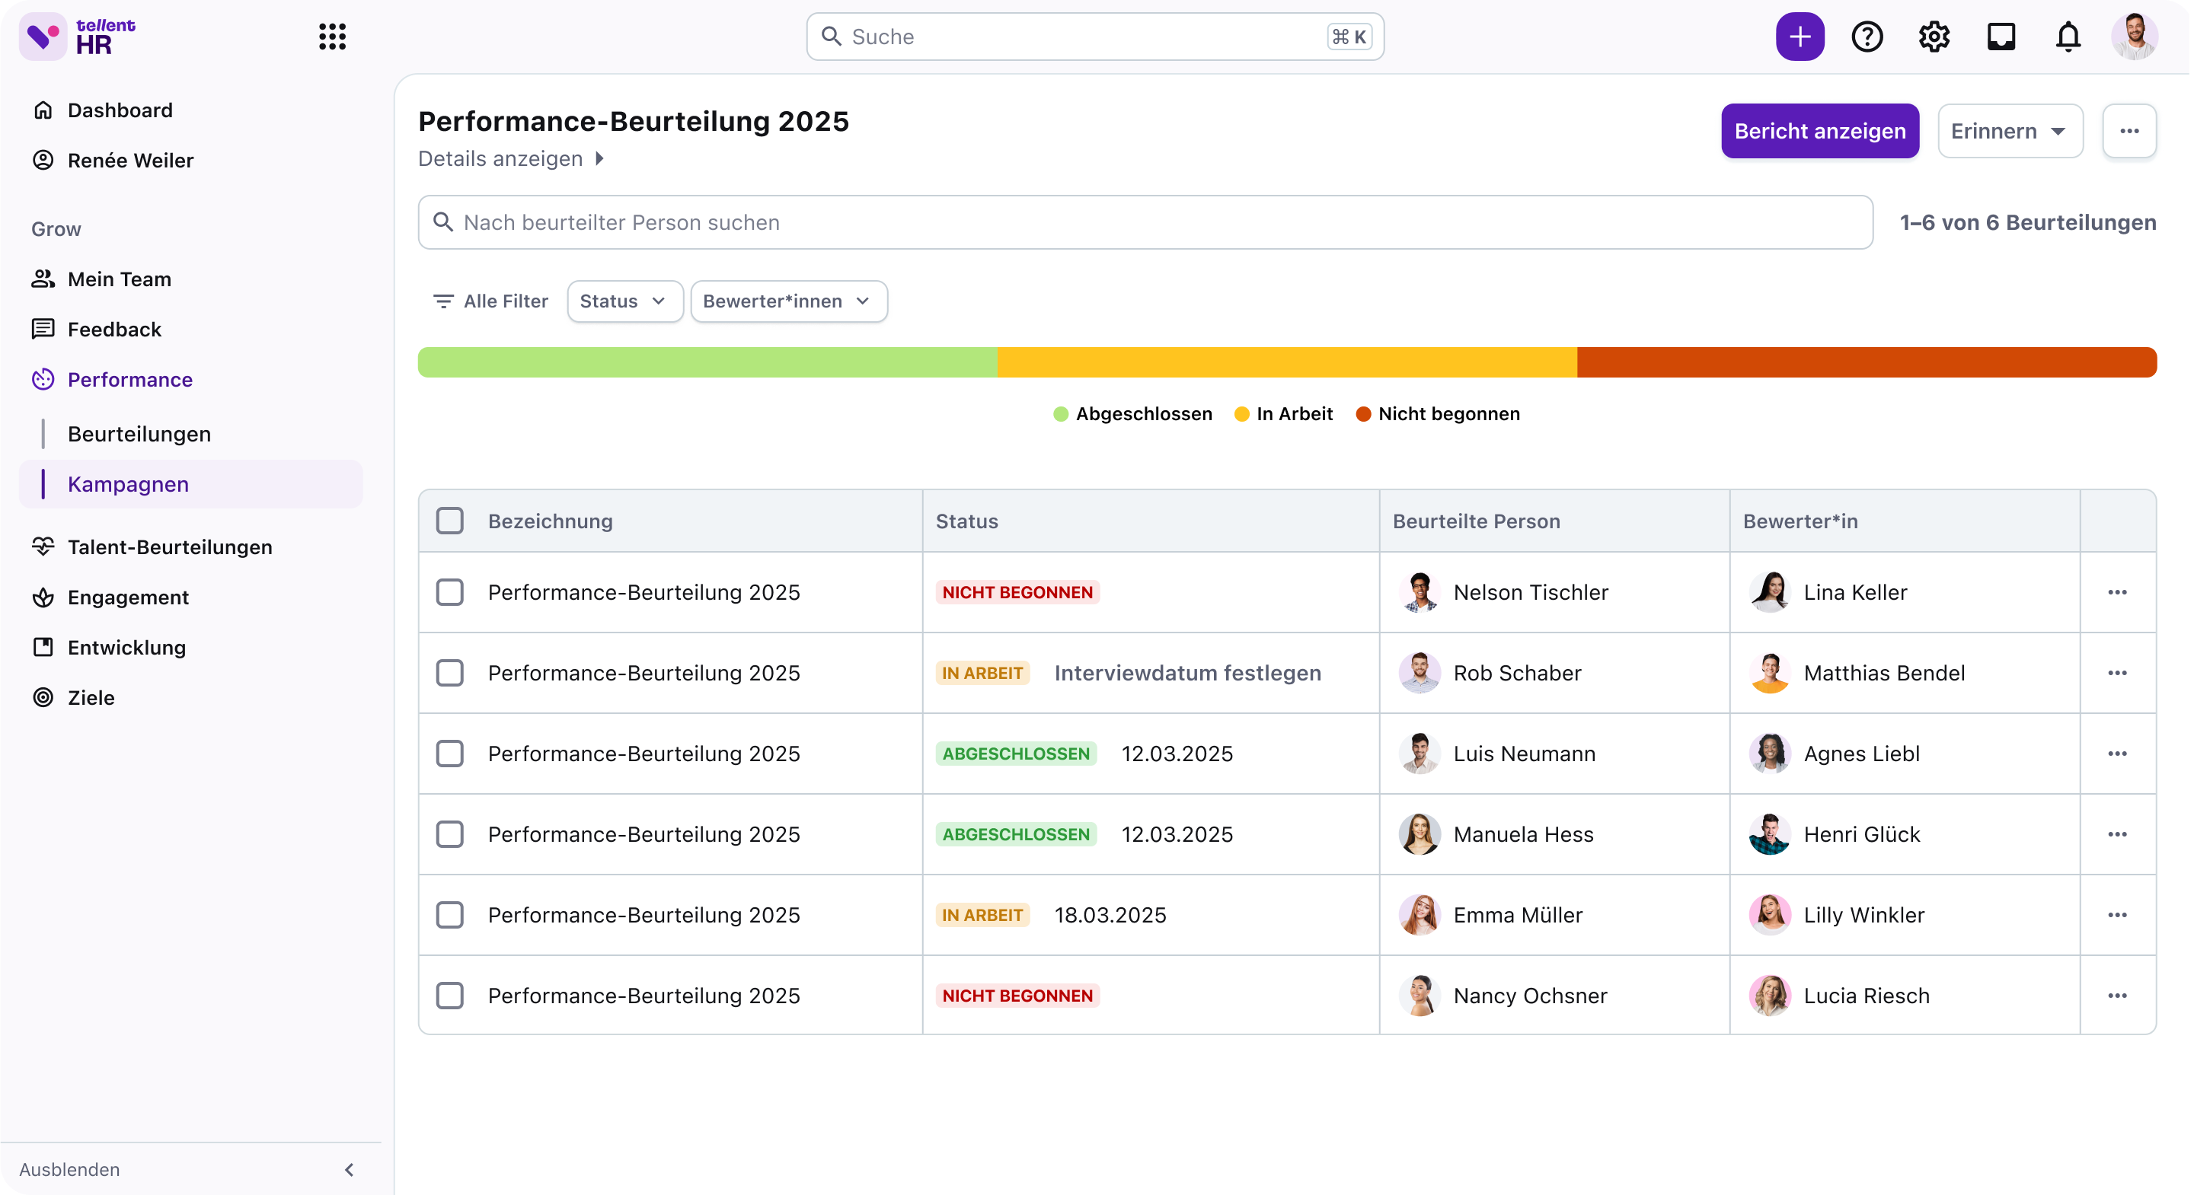The height and width of the screenshot is (1195, 2194).
Task: Click Bericht anzeigen button
Action: click(1819, 131)
